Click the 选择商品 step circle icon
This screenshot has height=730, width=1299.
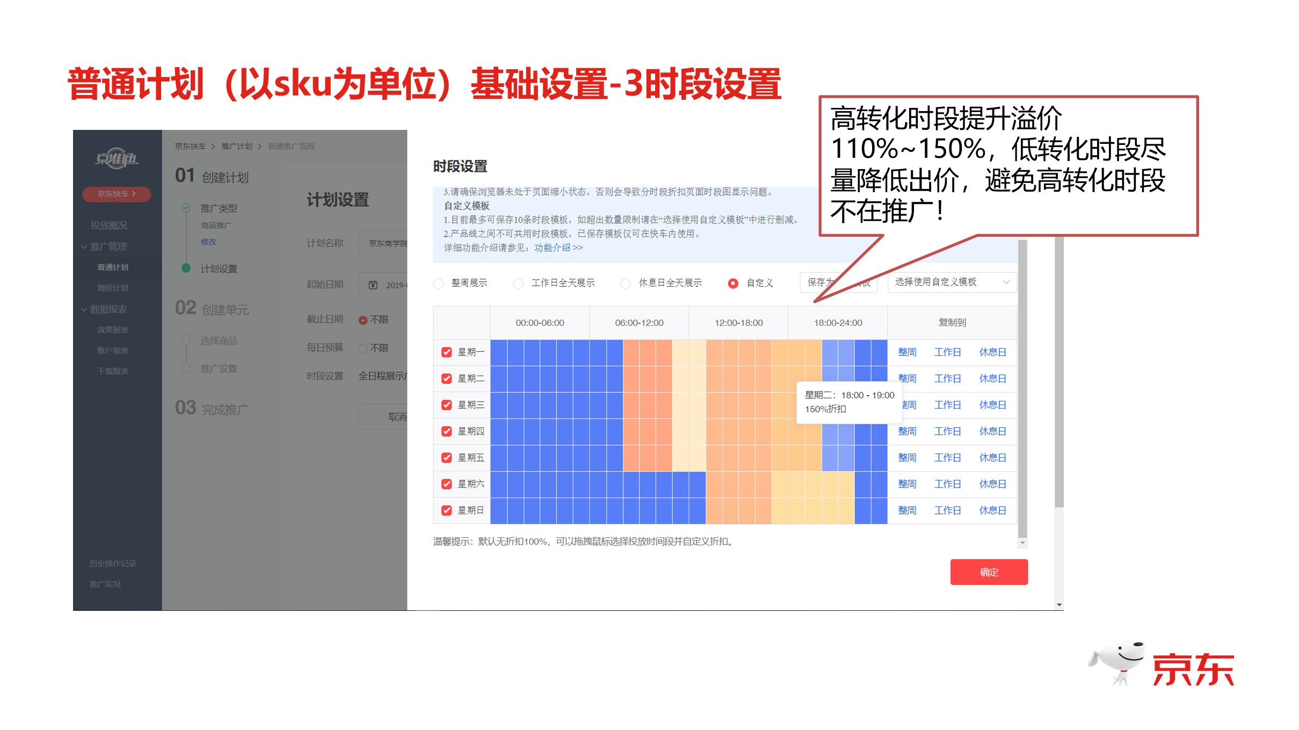tap(186, 340)
